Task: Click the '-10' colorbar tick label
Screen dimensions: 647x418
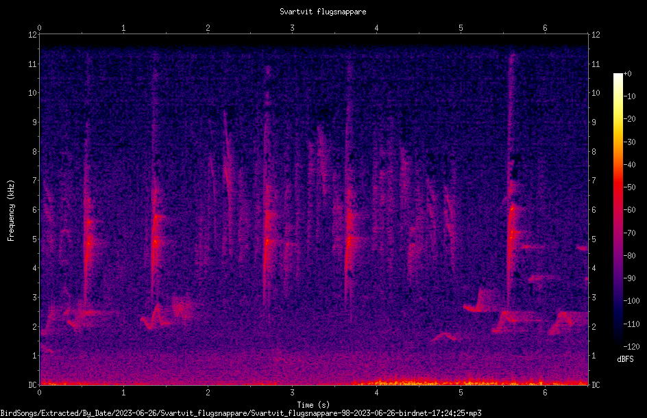Action: point(629,96)
